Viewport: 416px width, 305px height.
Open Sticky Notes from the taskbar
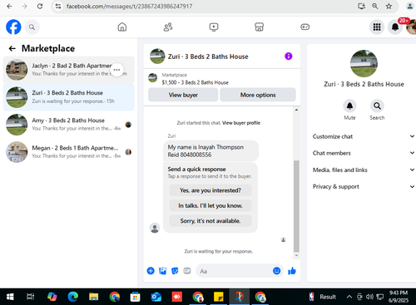(219, 297)
